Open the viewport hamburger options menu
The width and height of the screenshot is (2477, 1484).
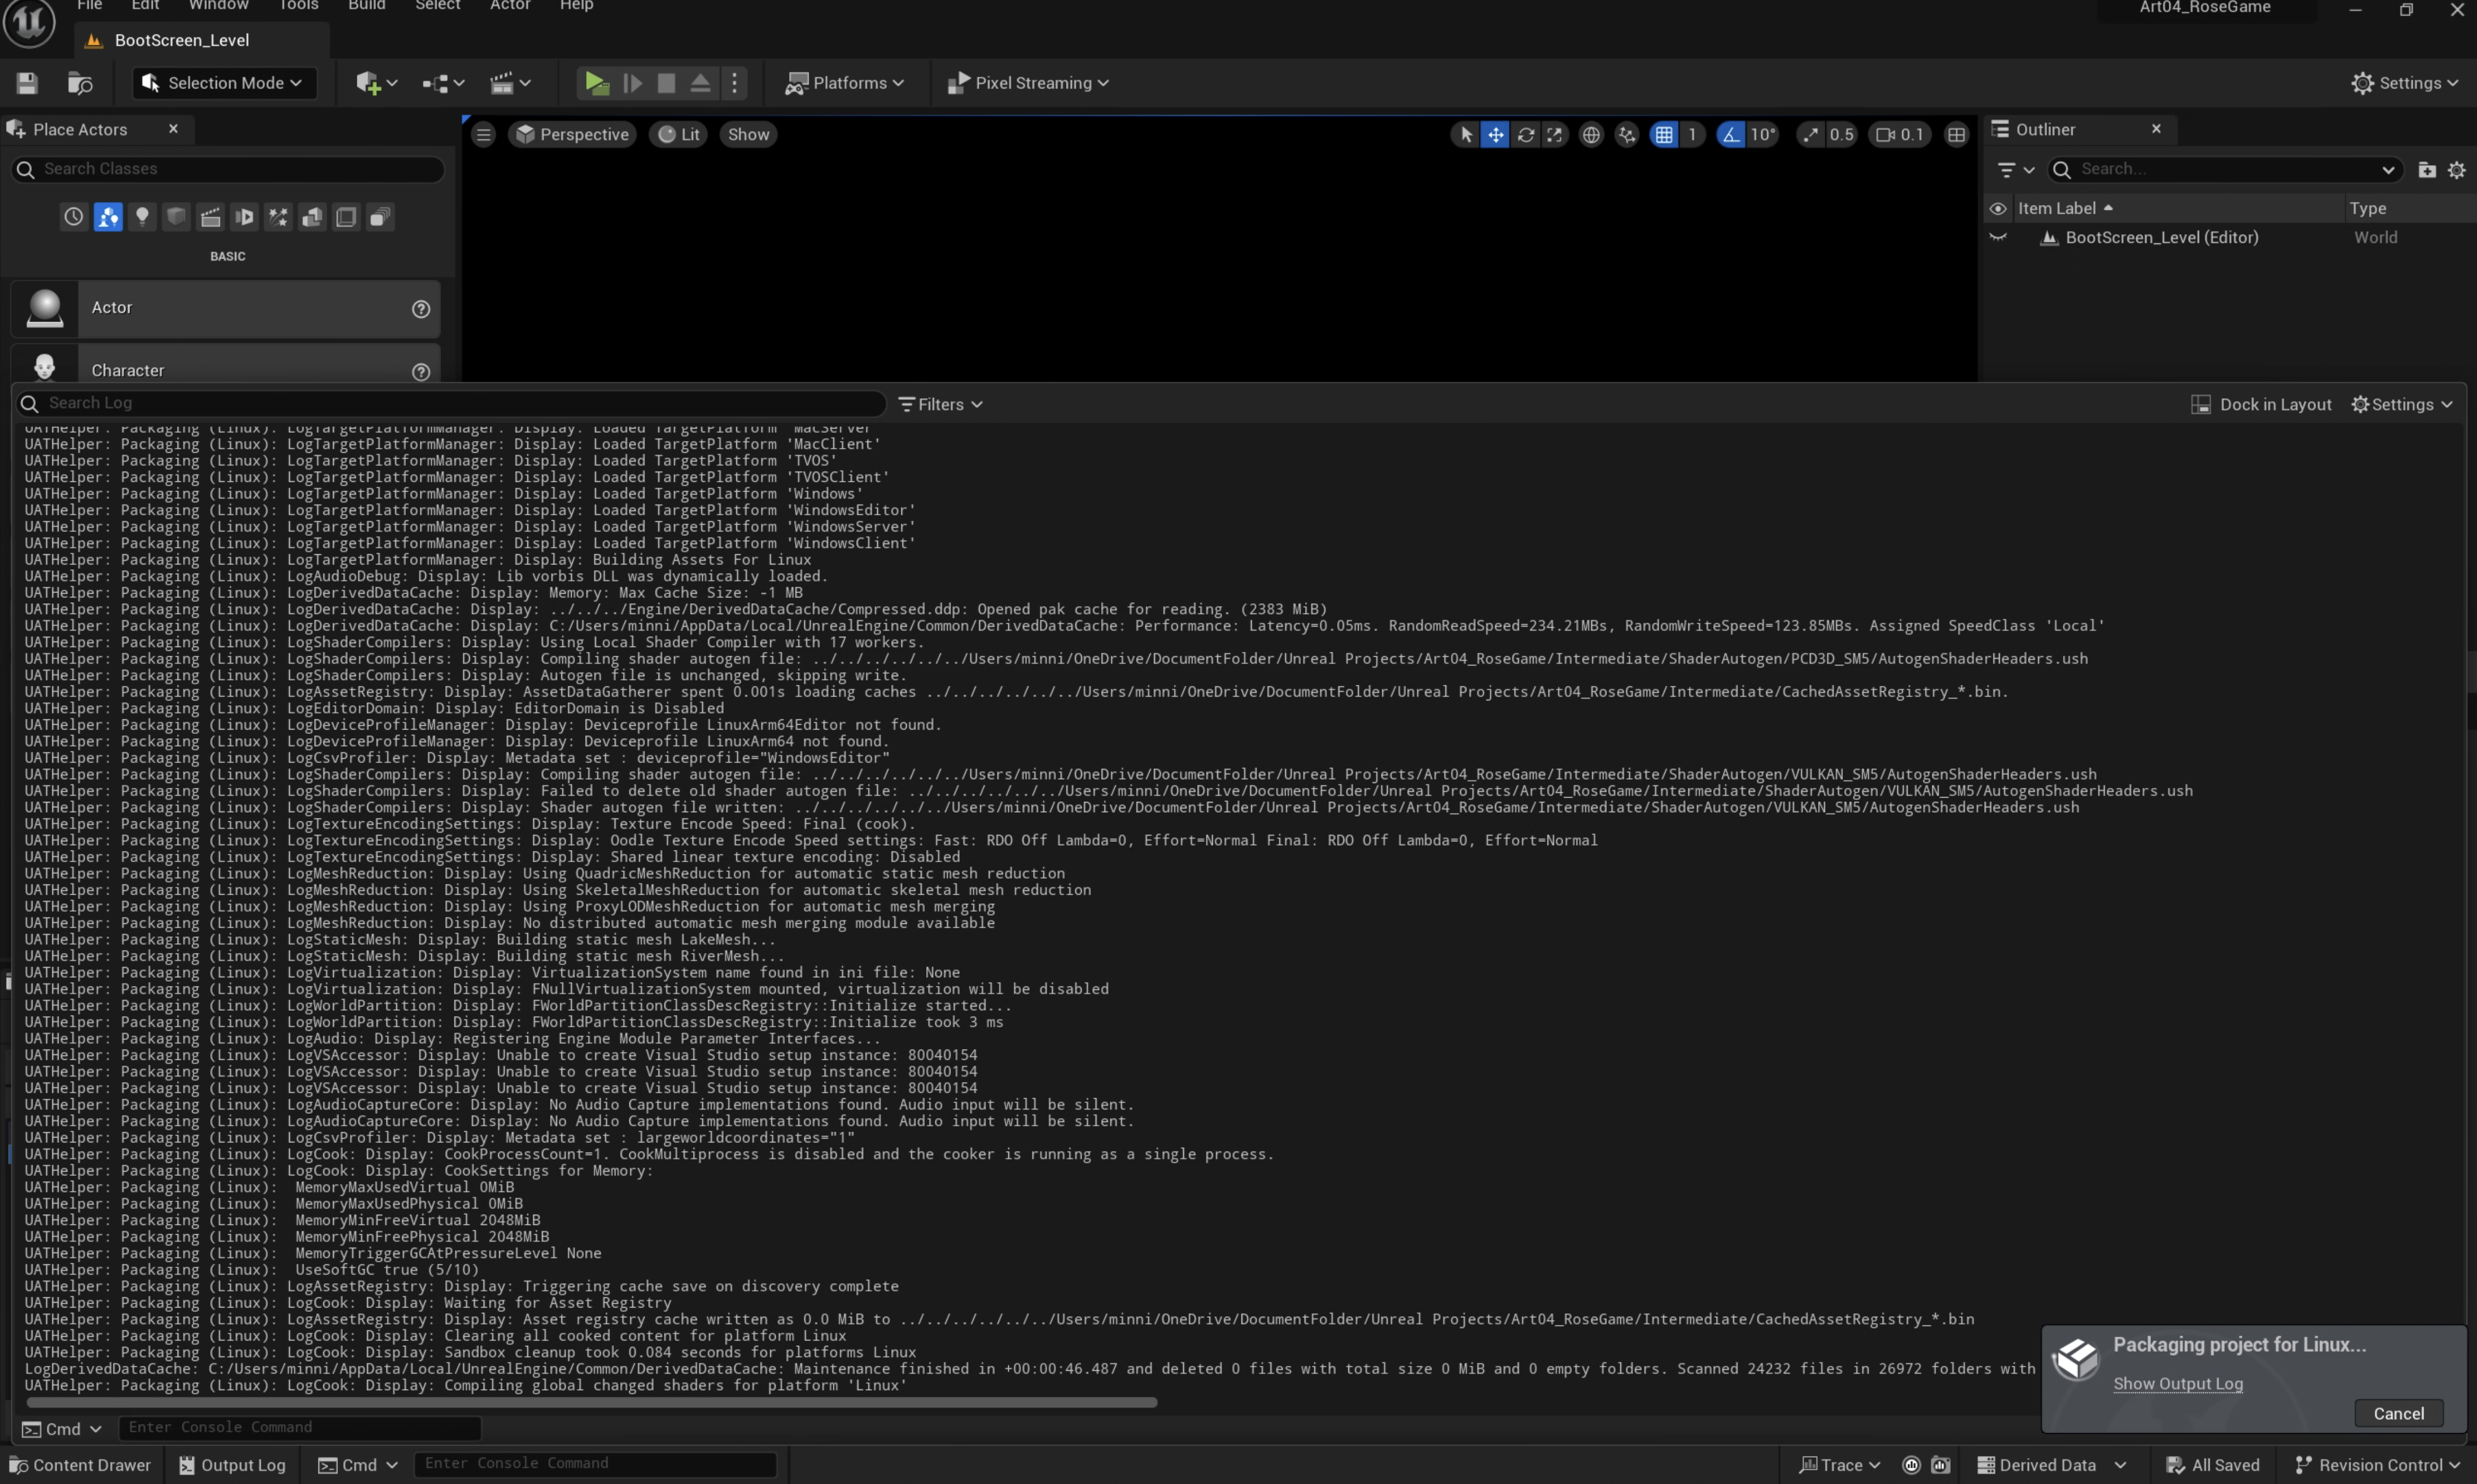pyautogui.click(x=483, y=134)
